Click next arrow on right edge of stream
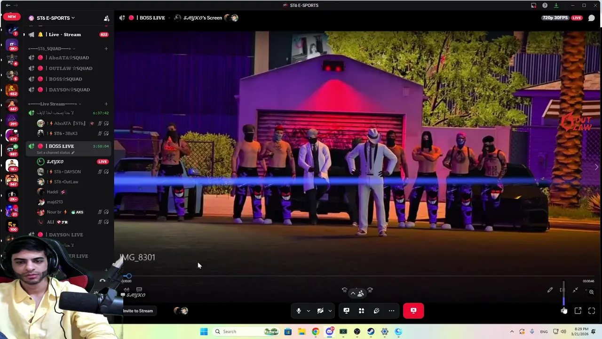This screenshot has height=339, width=602. (596, 167)
